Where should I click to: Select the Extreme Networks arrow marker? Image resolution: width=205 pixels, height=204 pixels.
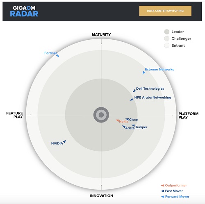(143, 73)
